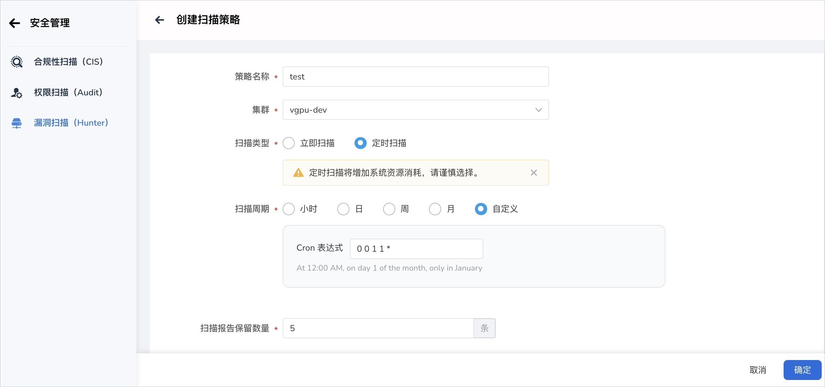
Task: Click the Cron 表达式 input field
Action: pos(416,249)
